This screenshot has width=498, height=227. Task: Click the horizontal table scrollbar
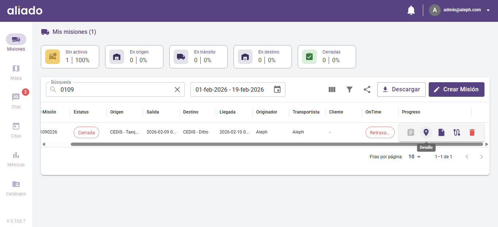(277, 144)
